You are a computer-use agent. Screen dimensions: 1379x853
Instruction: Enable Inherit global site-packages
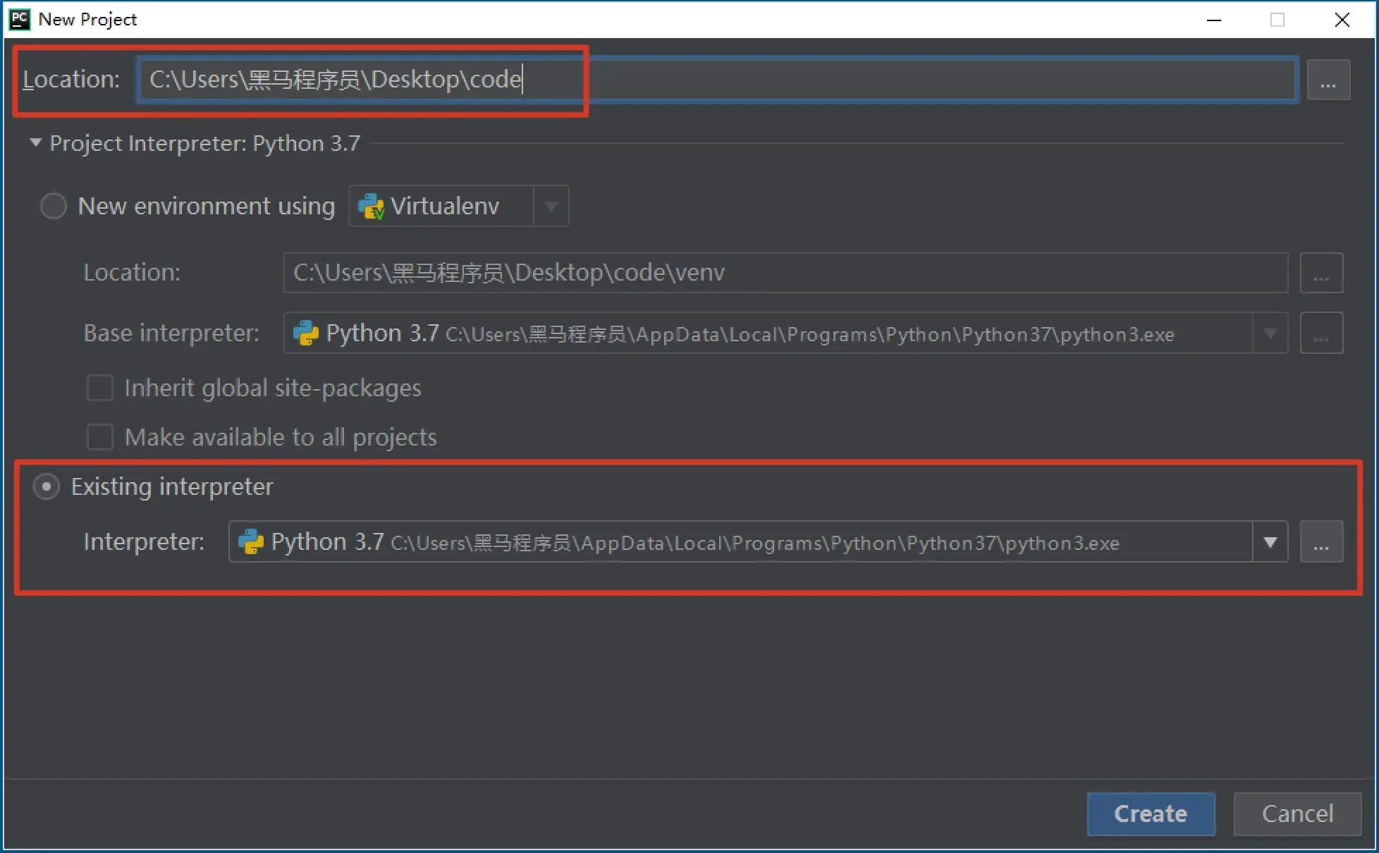coord(99,388)
